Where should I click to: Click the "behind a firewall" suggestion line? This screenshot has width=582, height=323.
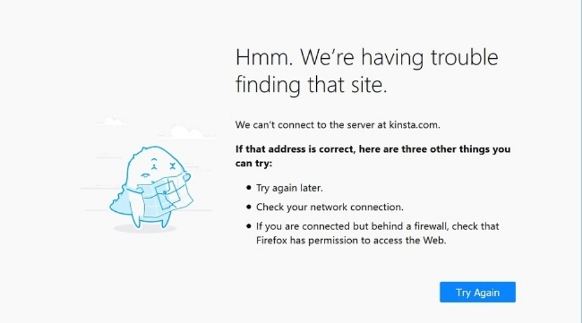click(377, 227)
